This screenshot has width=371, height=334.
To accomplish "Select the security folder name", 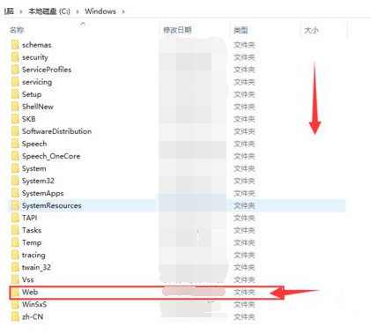I will point(35,57).
